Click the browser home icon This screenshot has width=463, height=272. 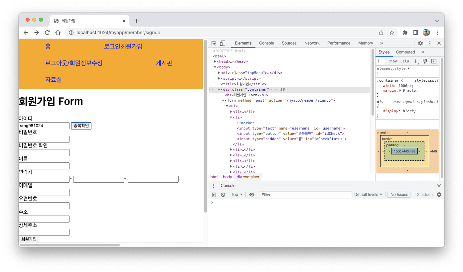58,33
